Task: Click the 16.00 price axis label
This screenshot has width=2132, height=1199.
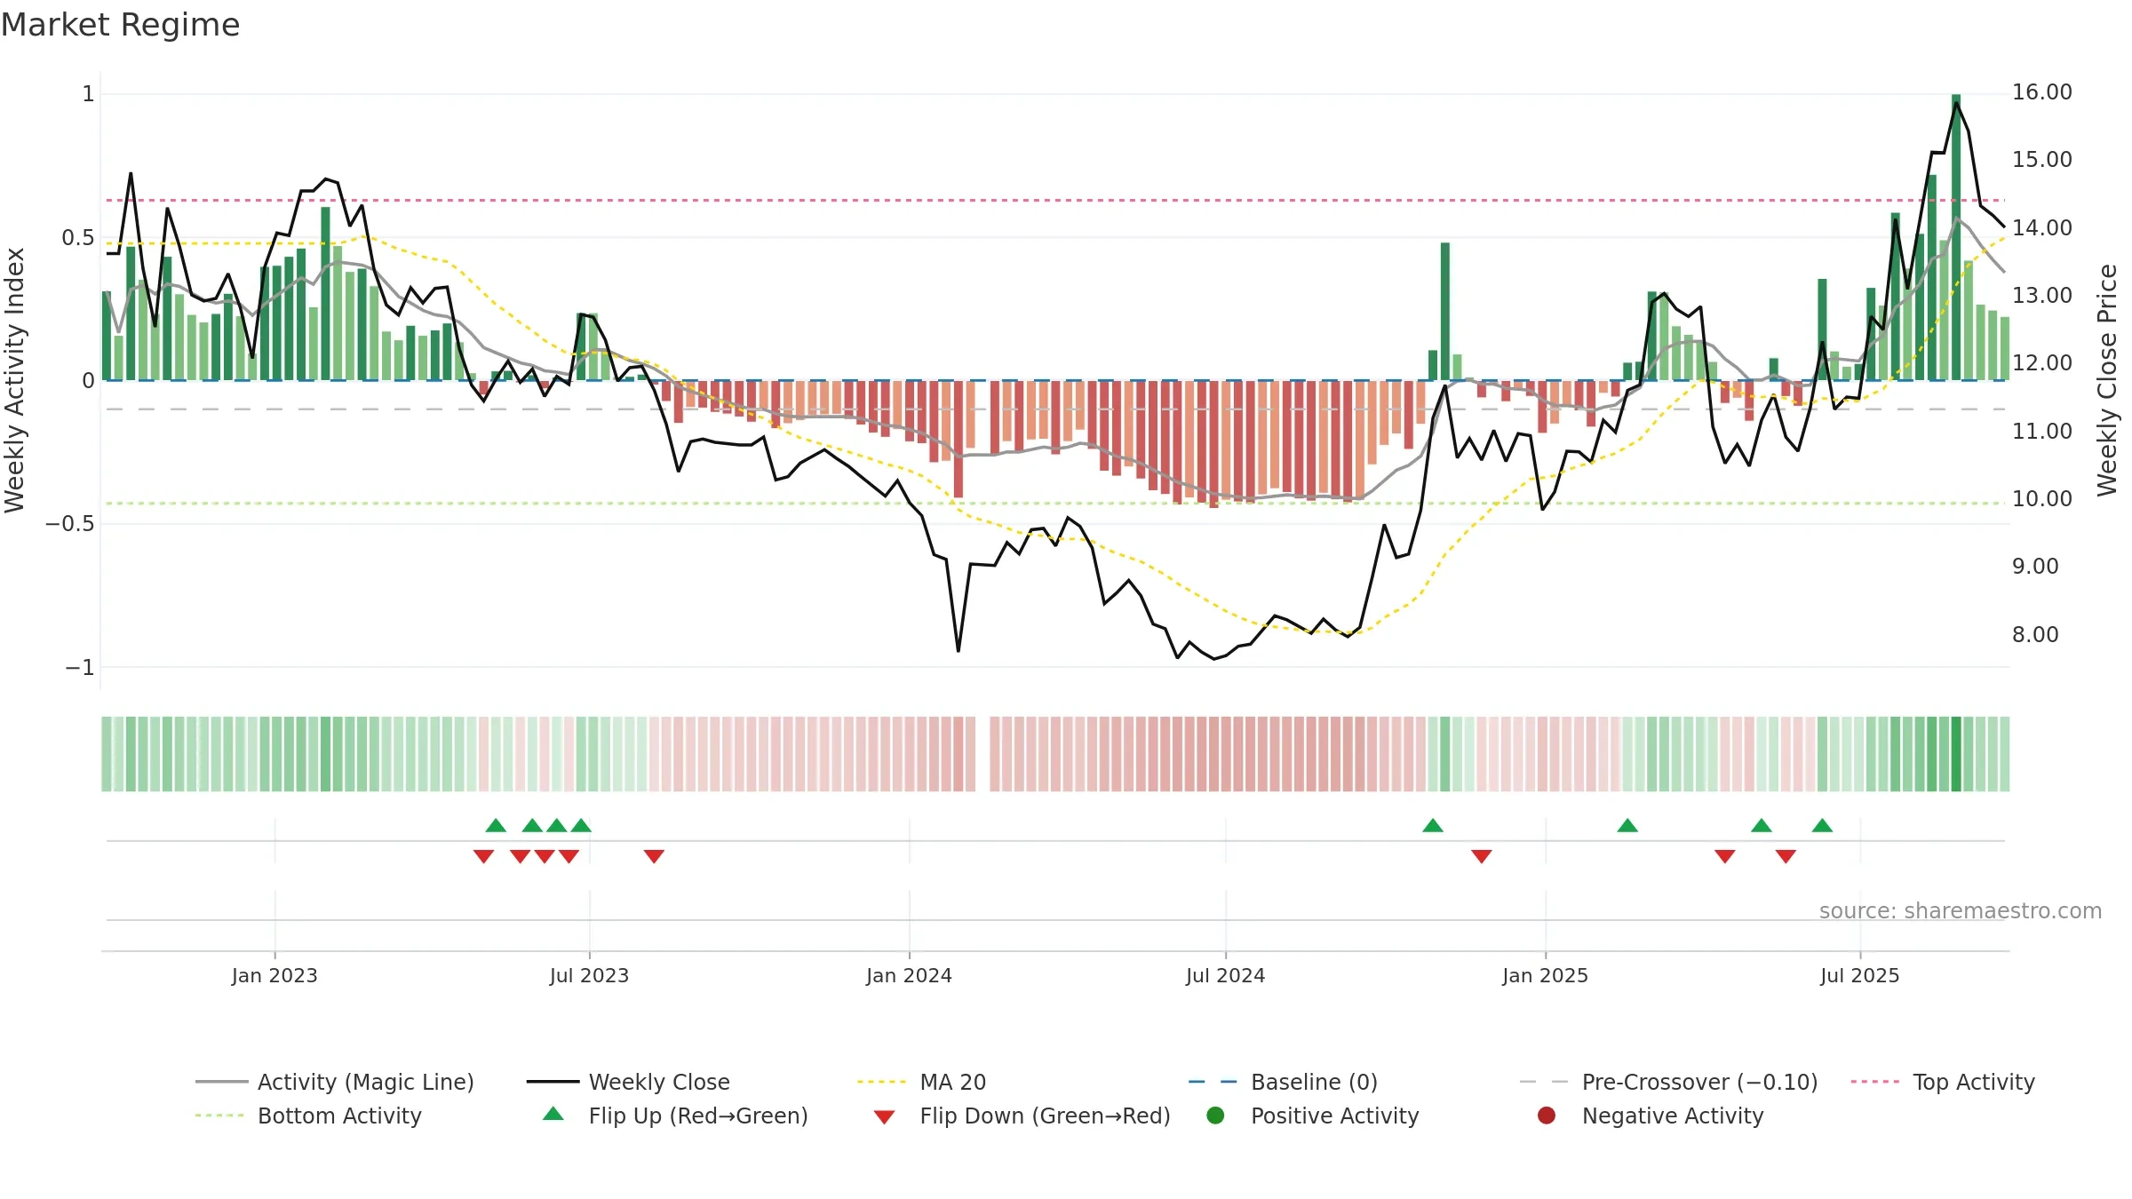Action: (2041, 92)
